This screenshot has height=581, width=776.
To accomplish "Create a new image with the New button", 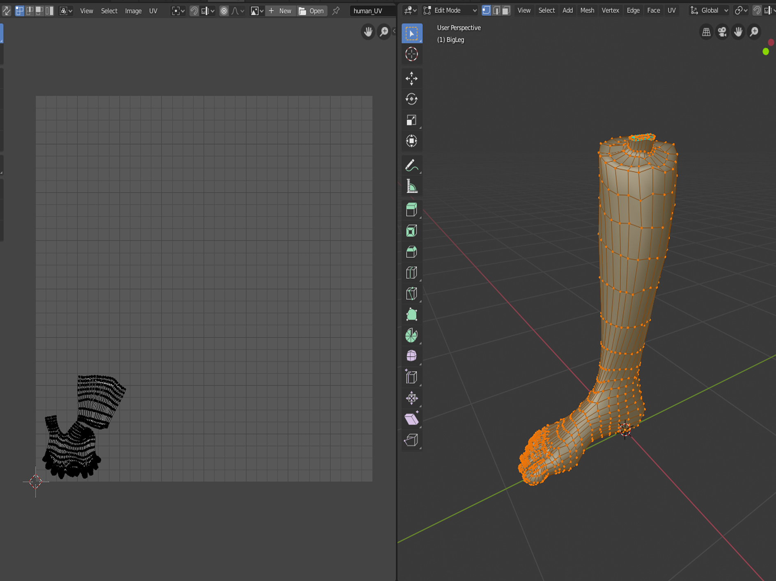I will tap(280, 11).
